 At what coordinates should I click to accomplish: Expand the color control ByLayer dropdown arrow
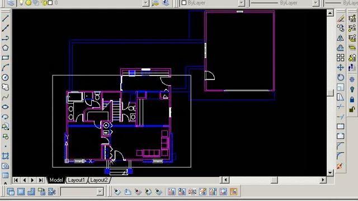(241, 3)
